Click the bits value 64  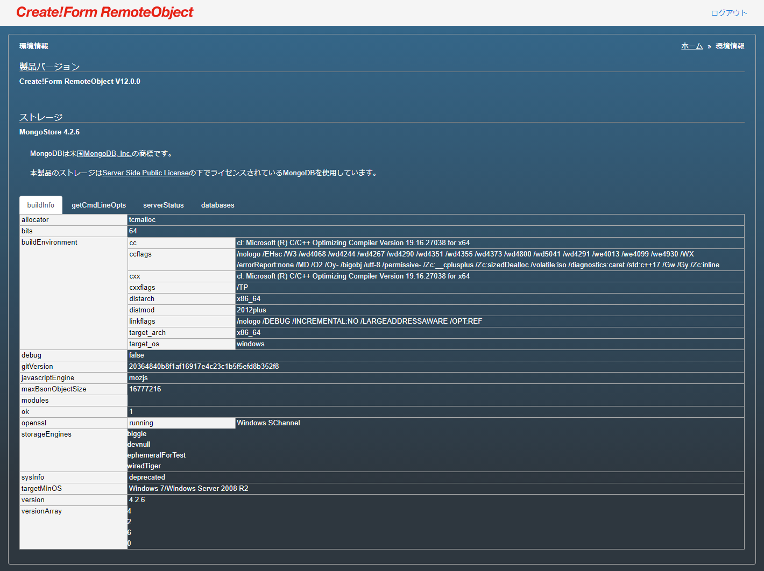click(x=436, y=231)
